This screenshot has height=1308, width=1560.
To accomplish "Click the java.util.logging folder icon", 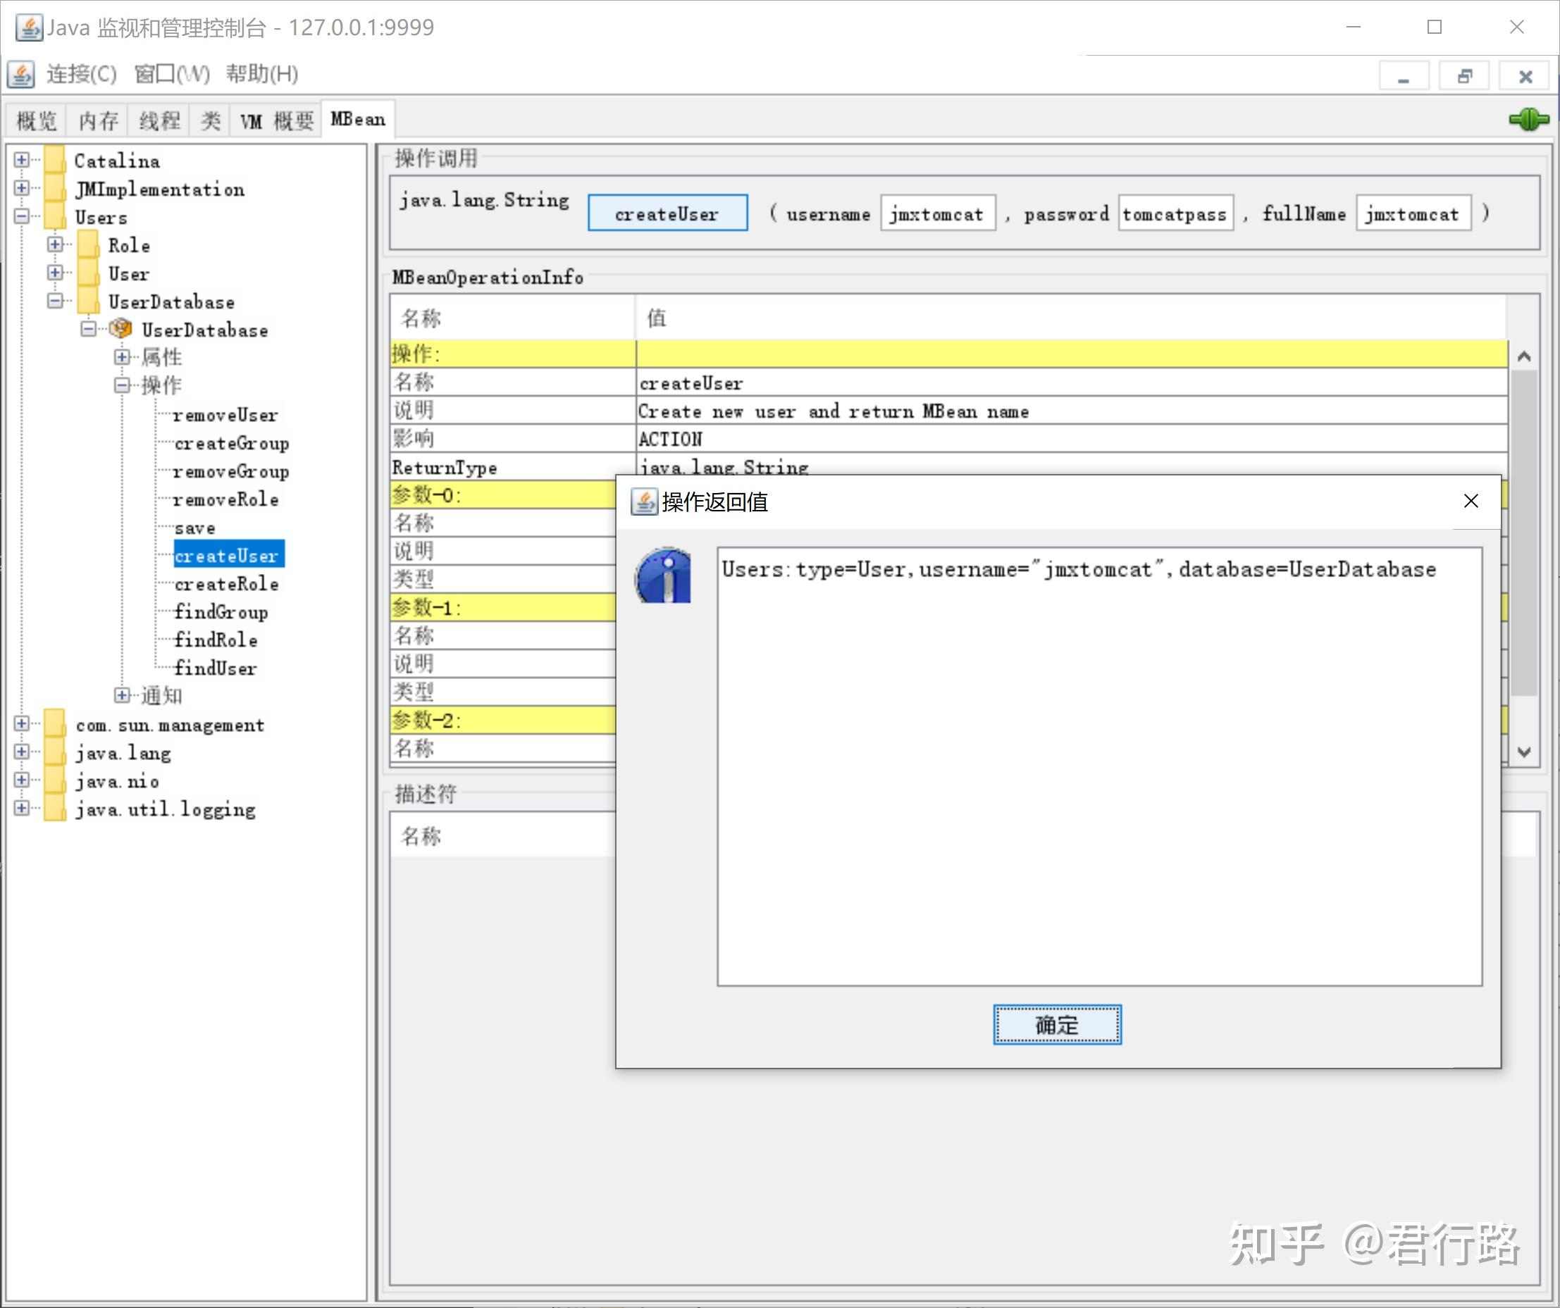I will pos(55,809).
